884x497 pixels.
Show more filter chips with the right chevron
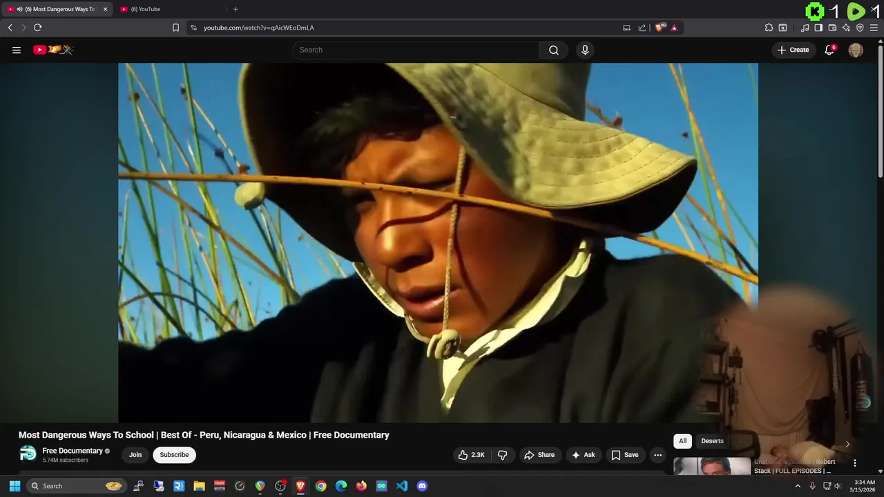[847, 444]
